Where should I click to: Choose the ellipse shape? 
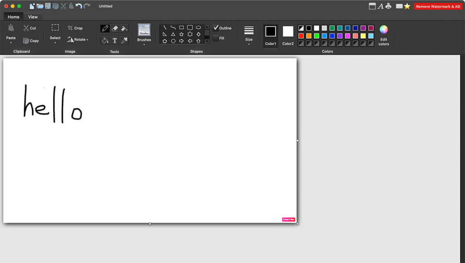coord(198,28)
